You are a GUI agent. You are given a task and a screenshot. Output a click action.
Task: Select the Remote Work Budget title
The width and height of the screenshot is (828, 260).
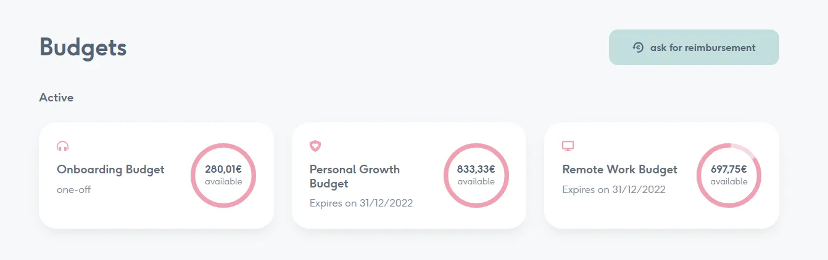[619, 169]
